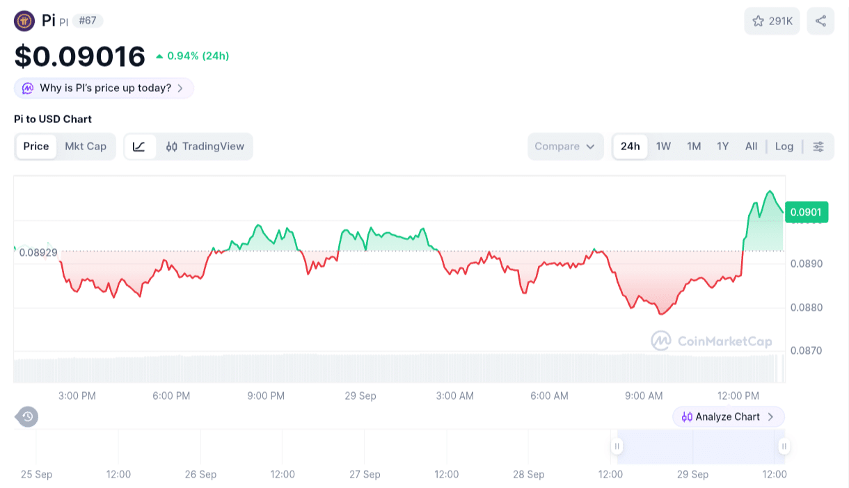Show the Price chart

[x=36, y=147]
